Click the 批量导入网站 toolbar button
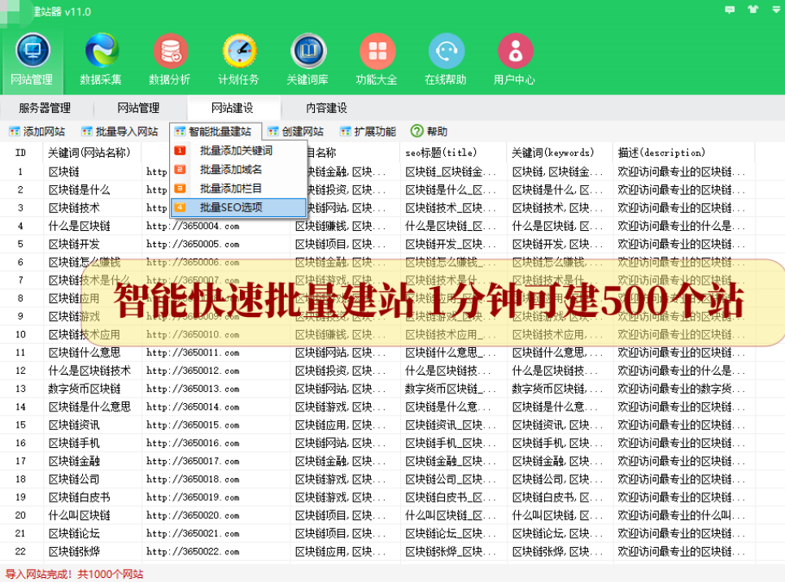This screenshot has height=582, width=785. point(120,131)
